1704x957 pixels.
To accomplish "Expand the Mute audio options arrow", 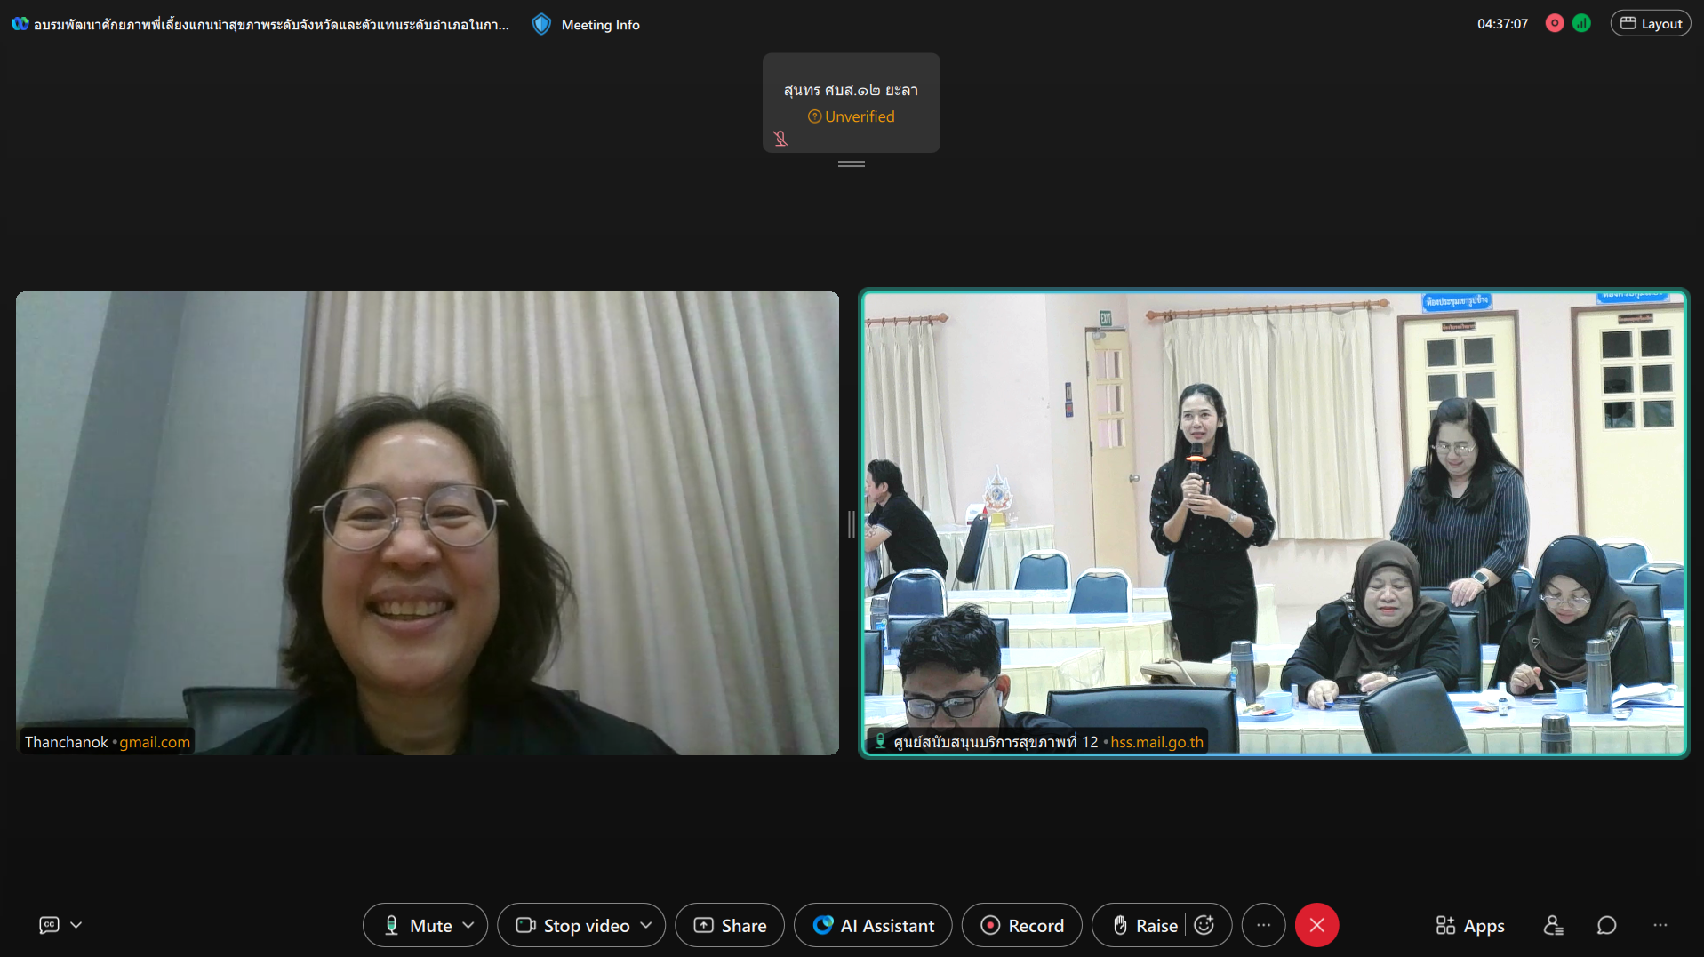I will tap(468, 926).
